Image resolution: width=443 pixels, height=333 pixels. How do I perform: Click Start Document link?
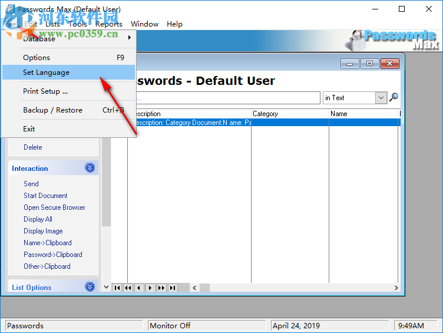pos(45,196)
